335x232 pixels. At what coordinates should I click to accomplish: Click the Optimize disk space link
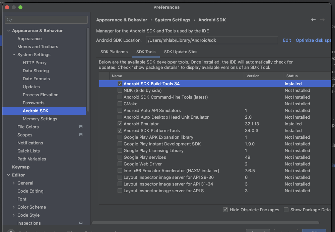(314, 40)
